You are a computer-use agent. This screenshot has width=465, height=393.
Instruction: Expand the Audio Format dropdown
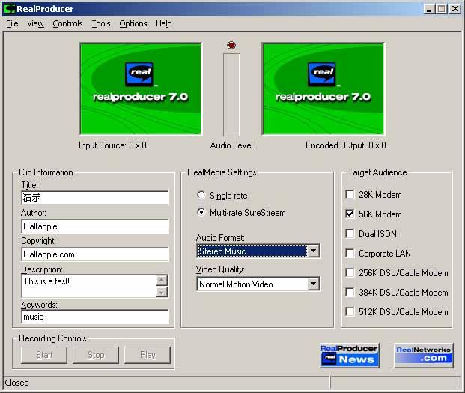pos(313,251)
